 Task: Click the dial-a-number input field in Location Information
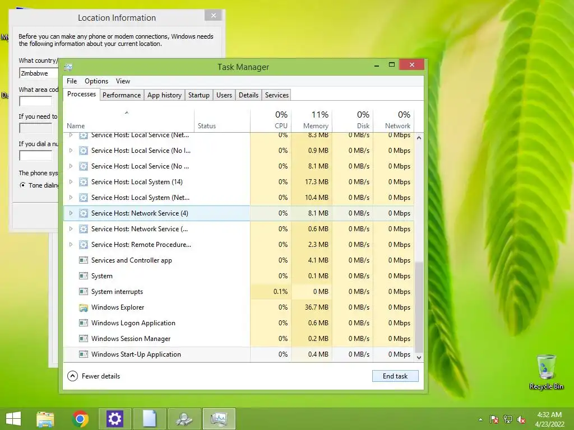coord(35,156)
